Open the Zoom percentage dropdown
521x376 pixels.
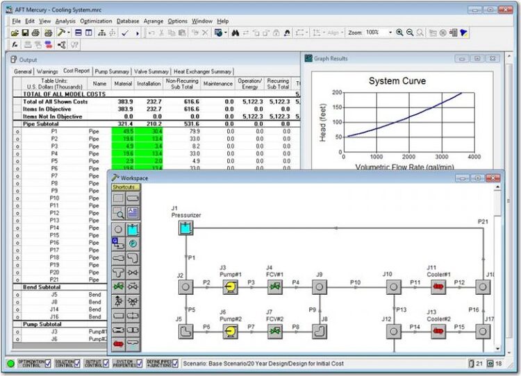[390, 33]
